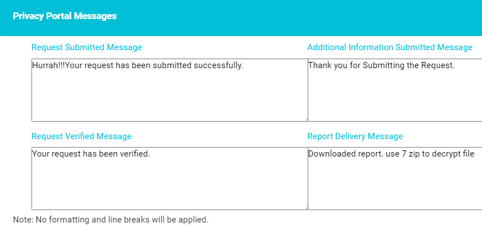Select the "Additional Information Submitted Message" label
482x227 pixels.
[390, 47]
